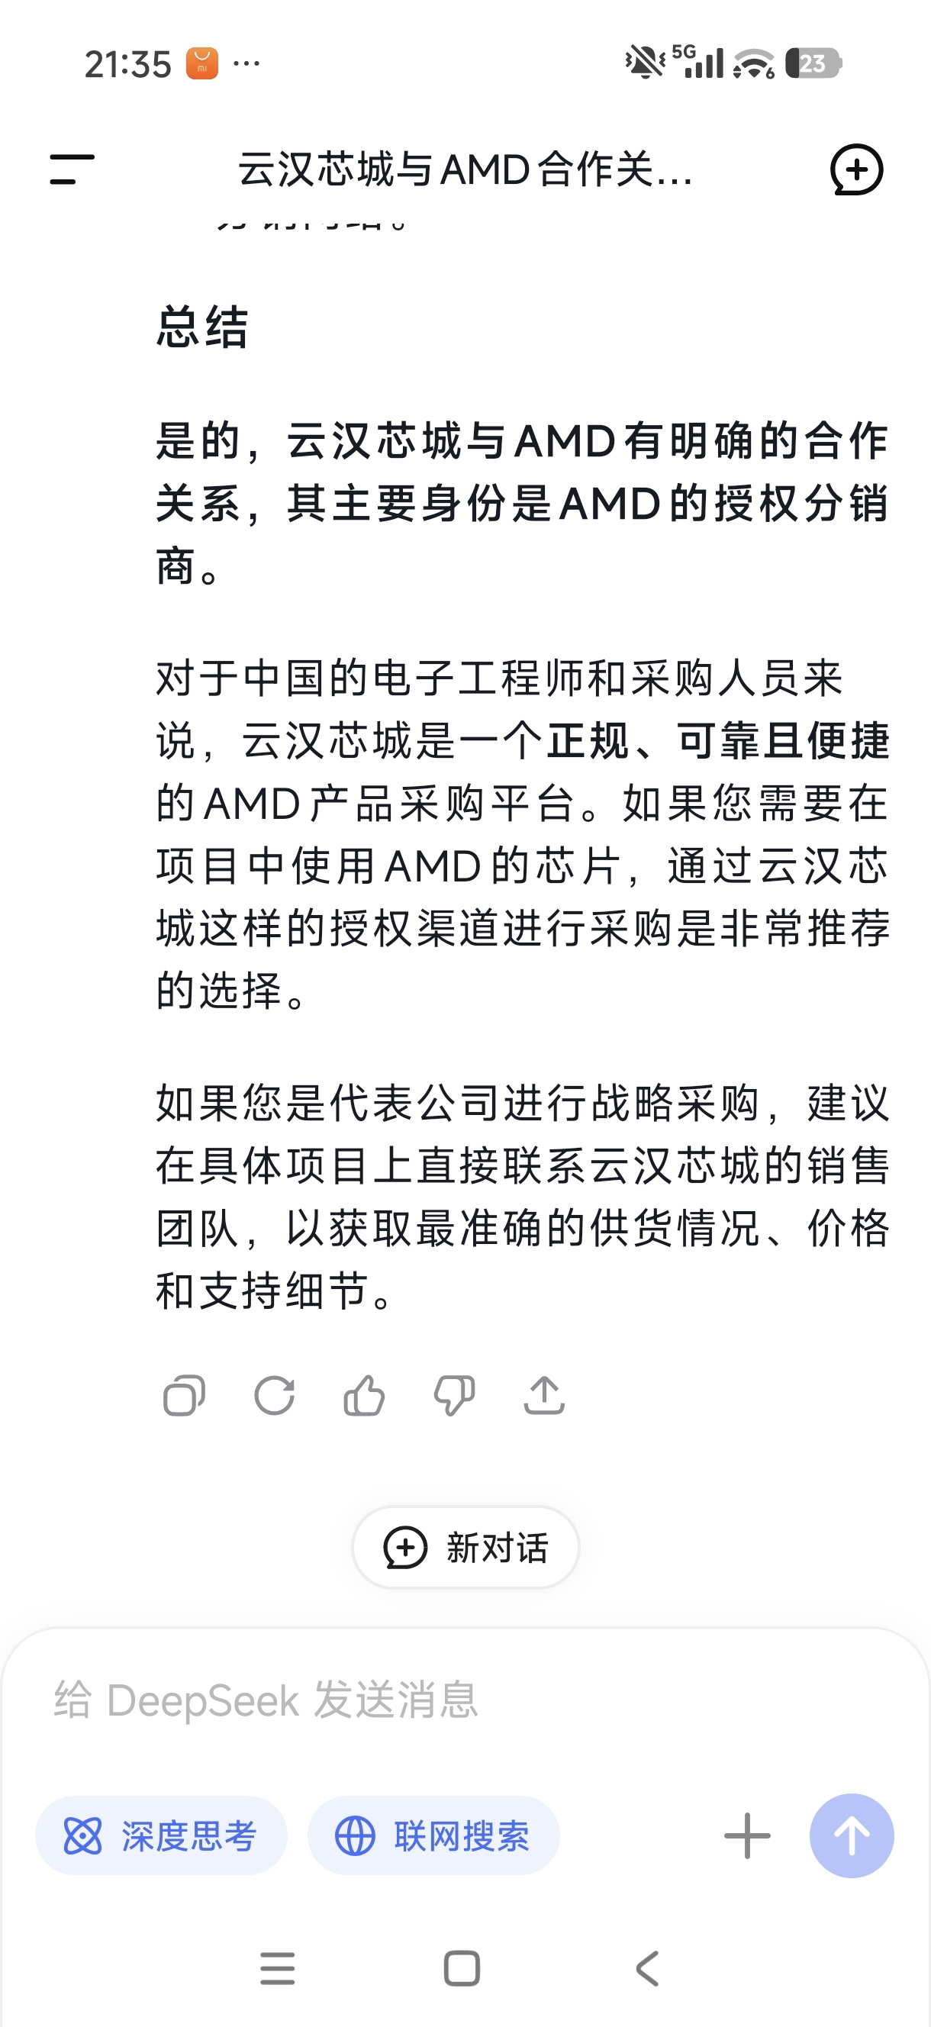Image resolution: width=931 pixels, height=2027 pixels.
Task: Toggle 联网搜索 web search mode
Action: (433, 1835)
